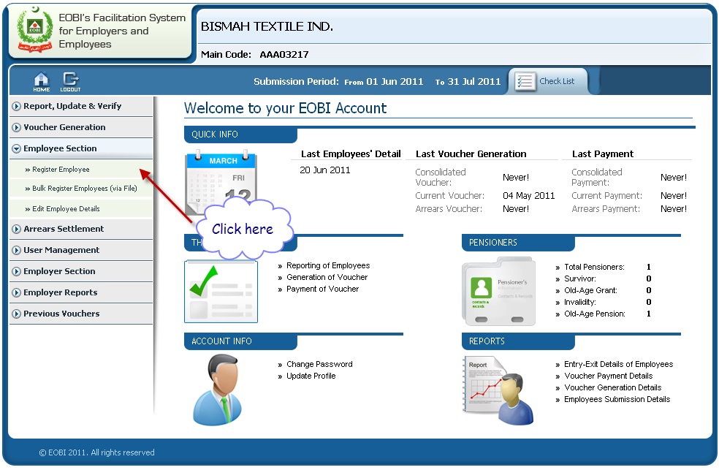Expand Employer Reports arrow icon
This screenshot has height=470, width=719.
click(x=17, y=292)
